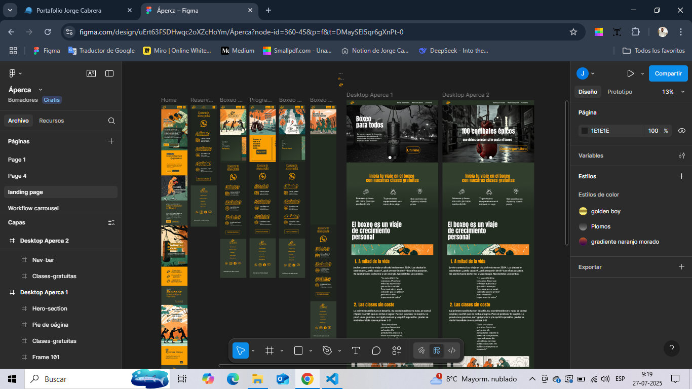Click the search icon in left panel
Viewport: 692px width, 389px height.
pos(111,121)
